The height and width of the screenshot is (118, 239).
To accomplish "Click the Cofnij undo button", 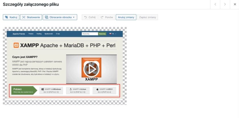I will pyautogui.click(x=90, y=17).
